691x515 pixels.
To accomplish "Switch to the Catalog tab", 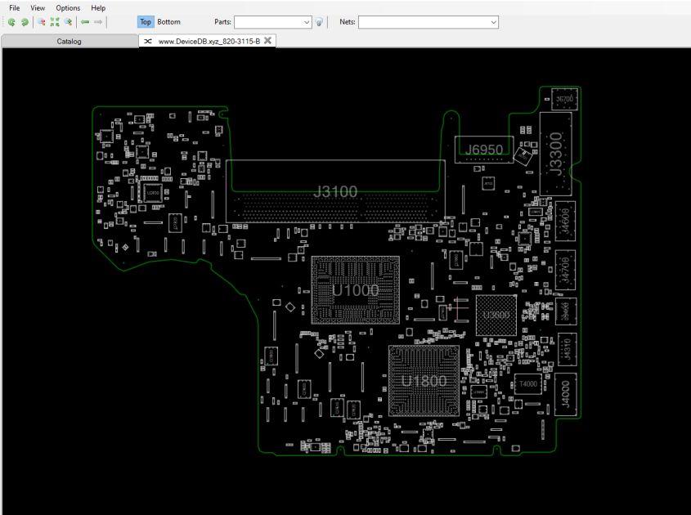I will (70, 41).
